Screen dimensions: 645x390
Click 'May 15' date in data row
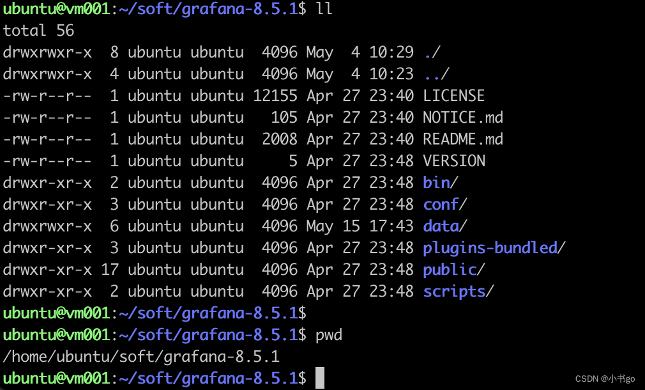click(333, 226)
